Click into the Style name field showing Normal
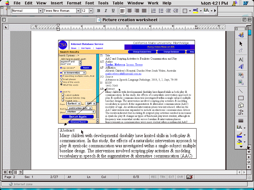 point(25,11)
